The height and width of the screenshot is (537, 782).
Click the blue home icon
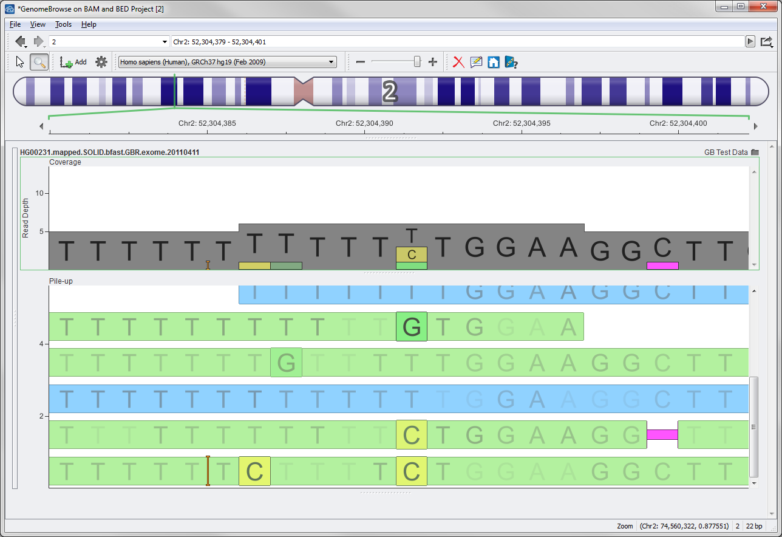494,62
